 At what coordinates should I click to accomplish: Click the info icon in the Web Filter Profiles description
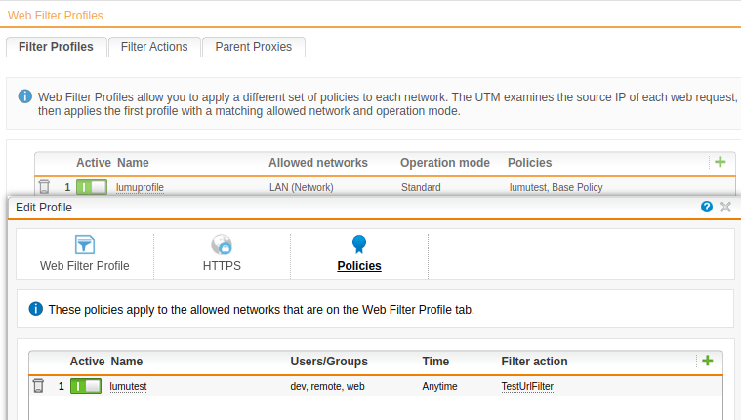[25, 97]
